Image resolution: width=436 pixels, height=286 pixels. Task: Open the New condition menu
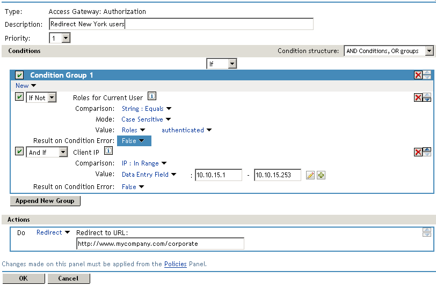26,86
